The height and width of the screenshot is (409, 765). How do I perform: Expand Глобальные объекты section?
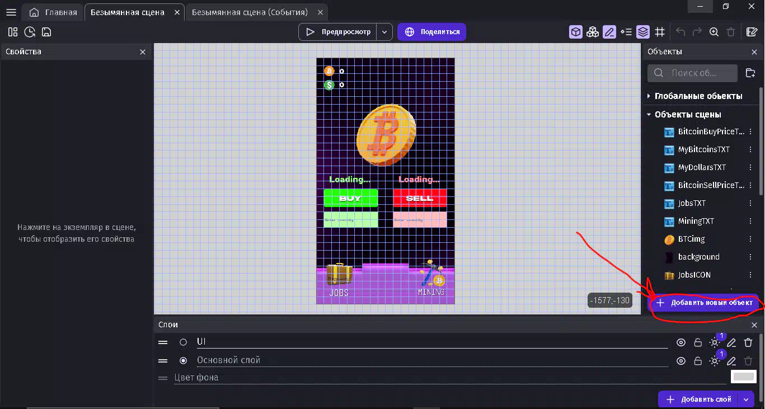click(649, 96)
